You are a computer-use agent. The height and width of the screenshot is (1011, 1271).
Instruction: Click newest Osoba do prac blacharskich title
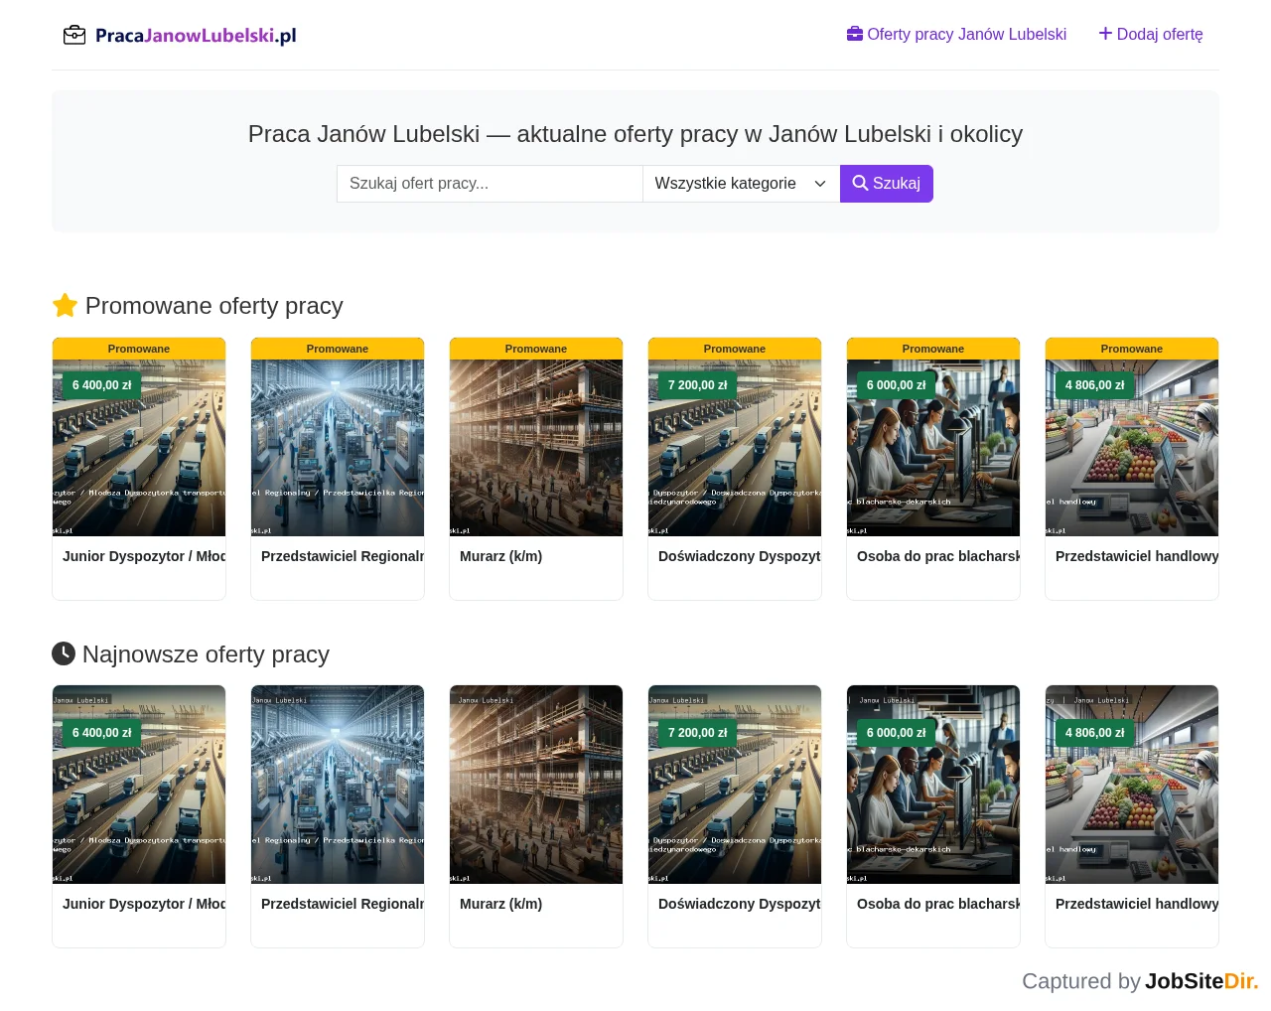coord(938,904)
